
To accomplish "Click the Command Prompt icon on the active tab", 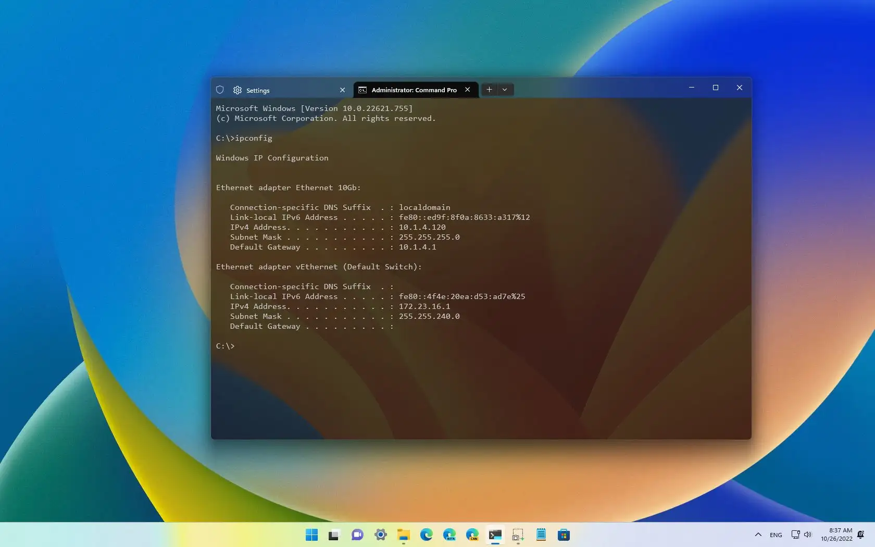I will click(363, 90).
